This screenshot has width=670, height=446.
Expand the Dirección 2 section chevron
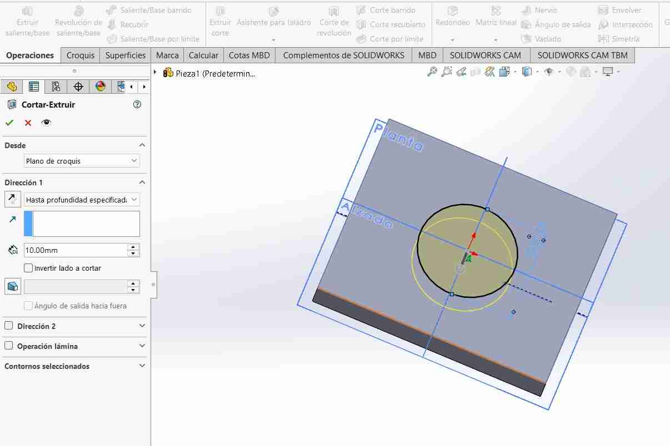(x=142, y=326)
